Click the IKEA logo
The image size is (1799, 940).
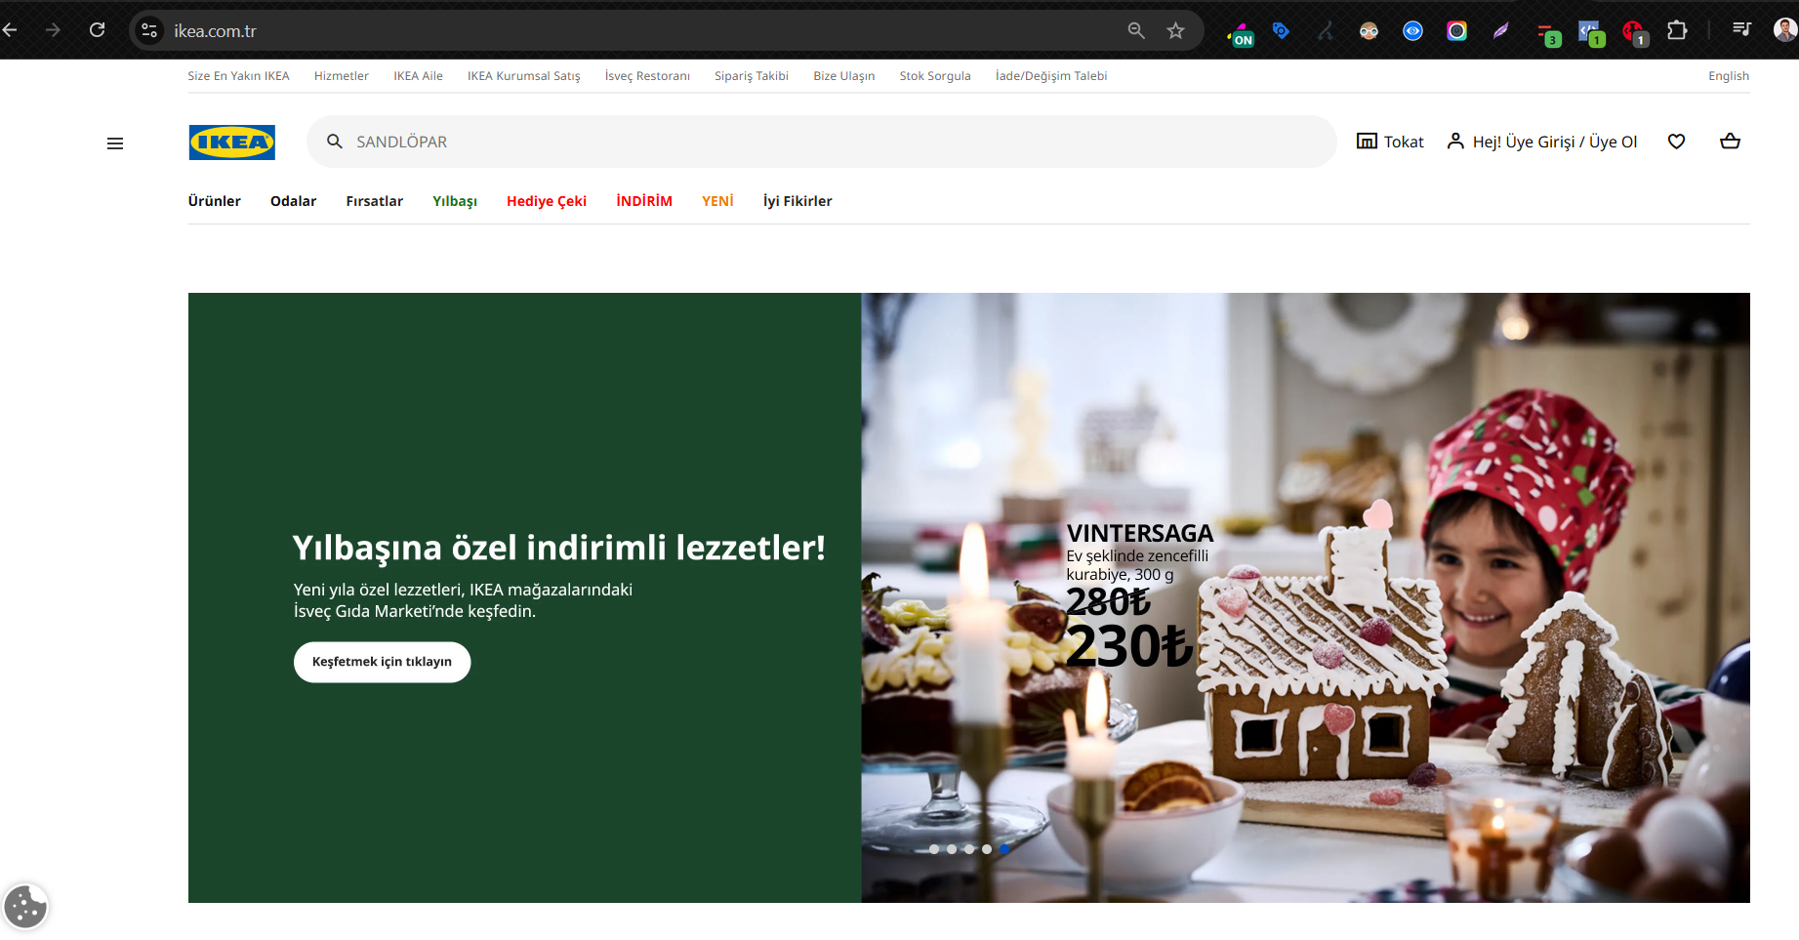232,143
